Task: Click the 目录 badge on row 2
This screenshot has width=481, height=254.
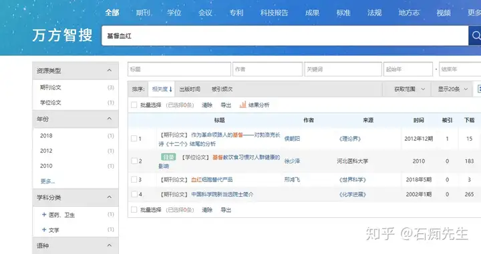Action: 168,157
